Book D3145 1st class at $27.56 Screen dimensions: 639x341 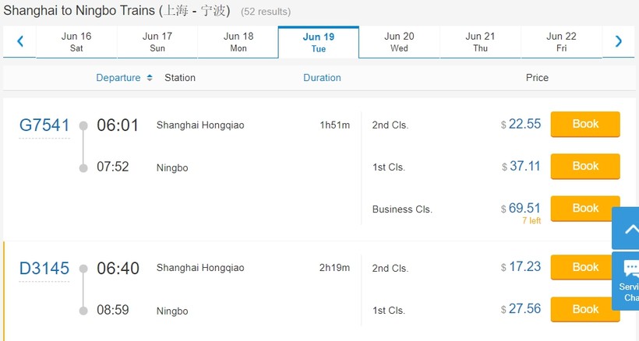pos(585,310)
